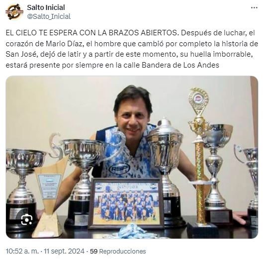Open the Salto Inicial display name link

tap(46, 7)
